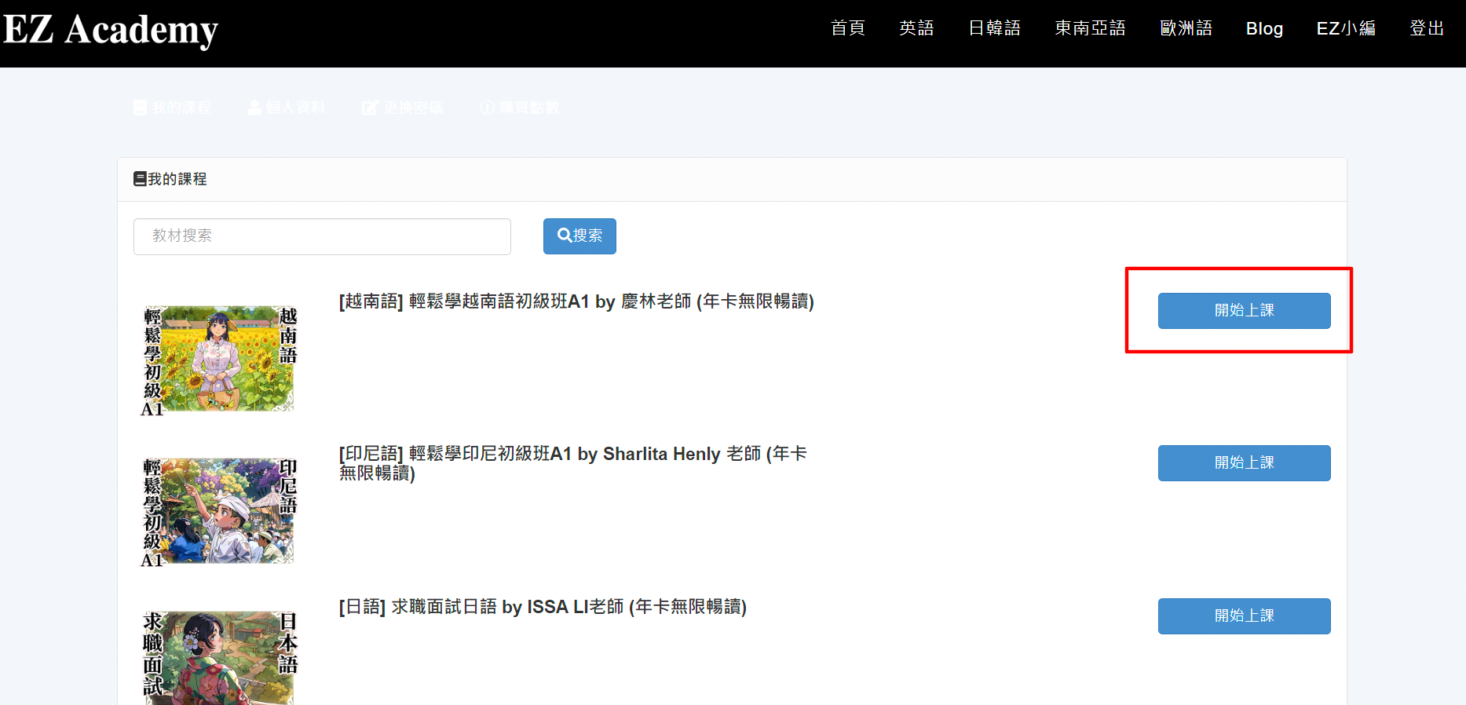
Task: Click the book icon in 我的課程 panel header
Action: (x=140, y=179)
